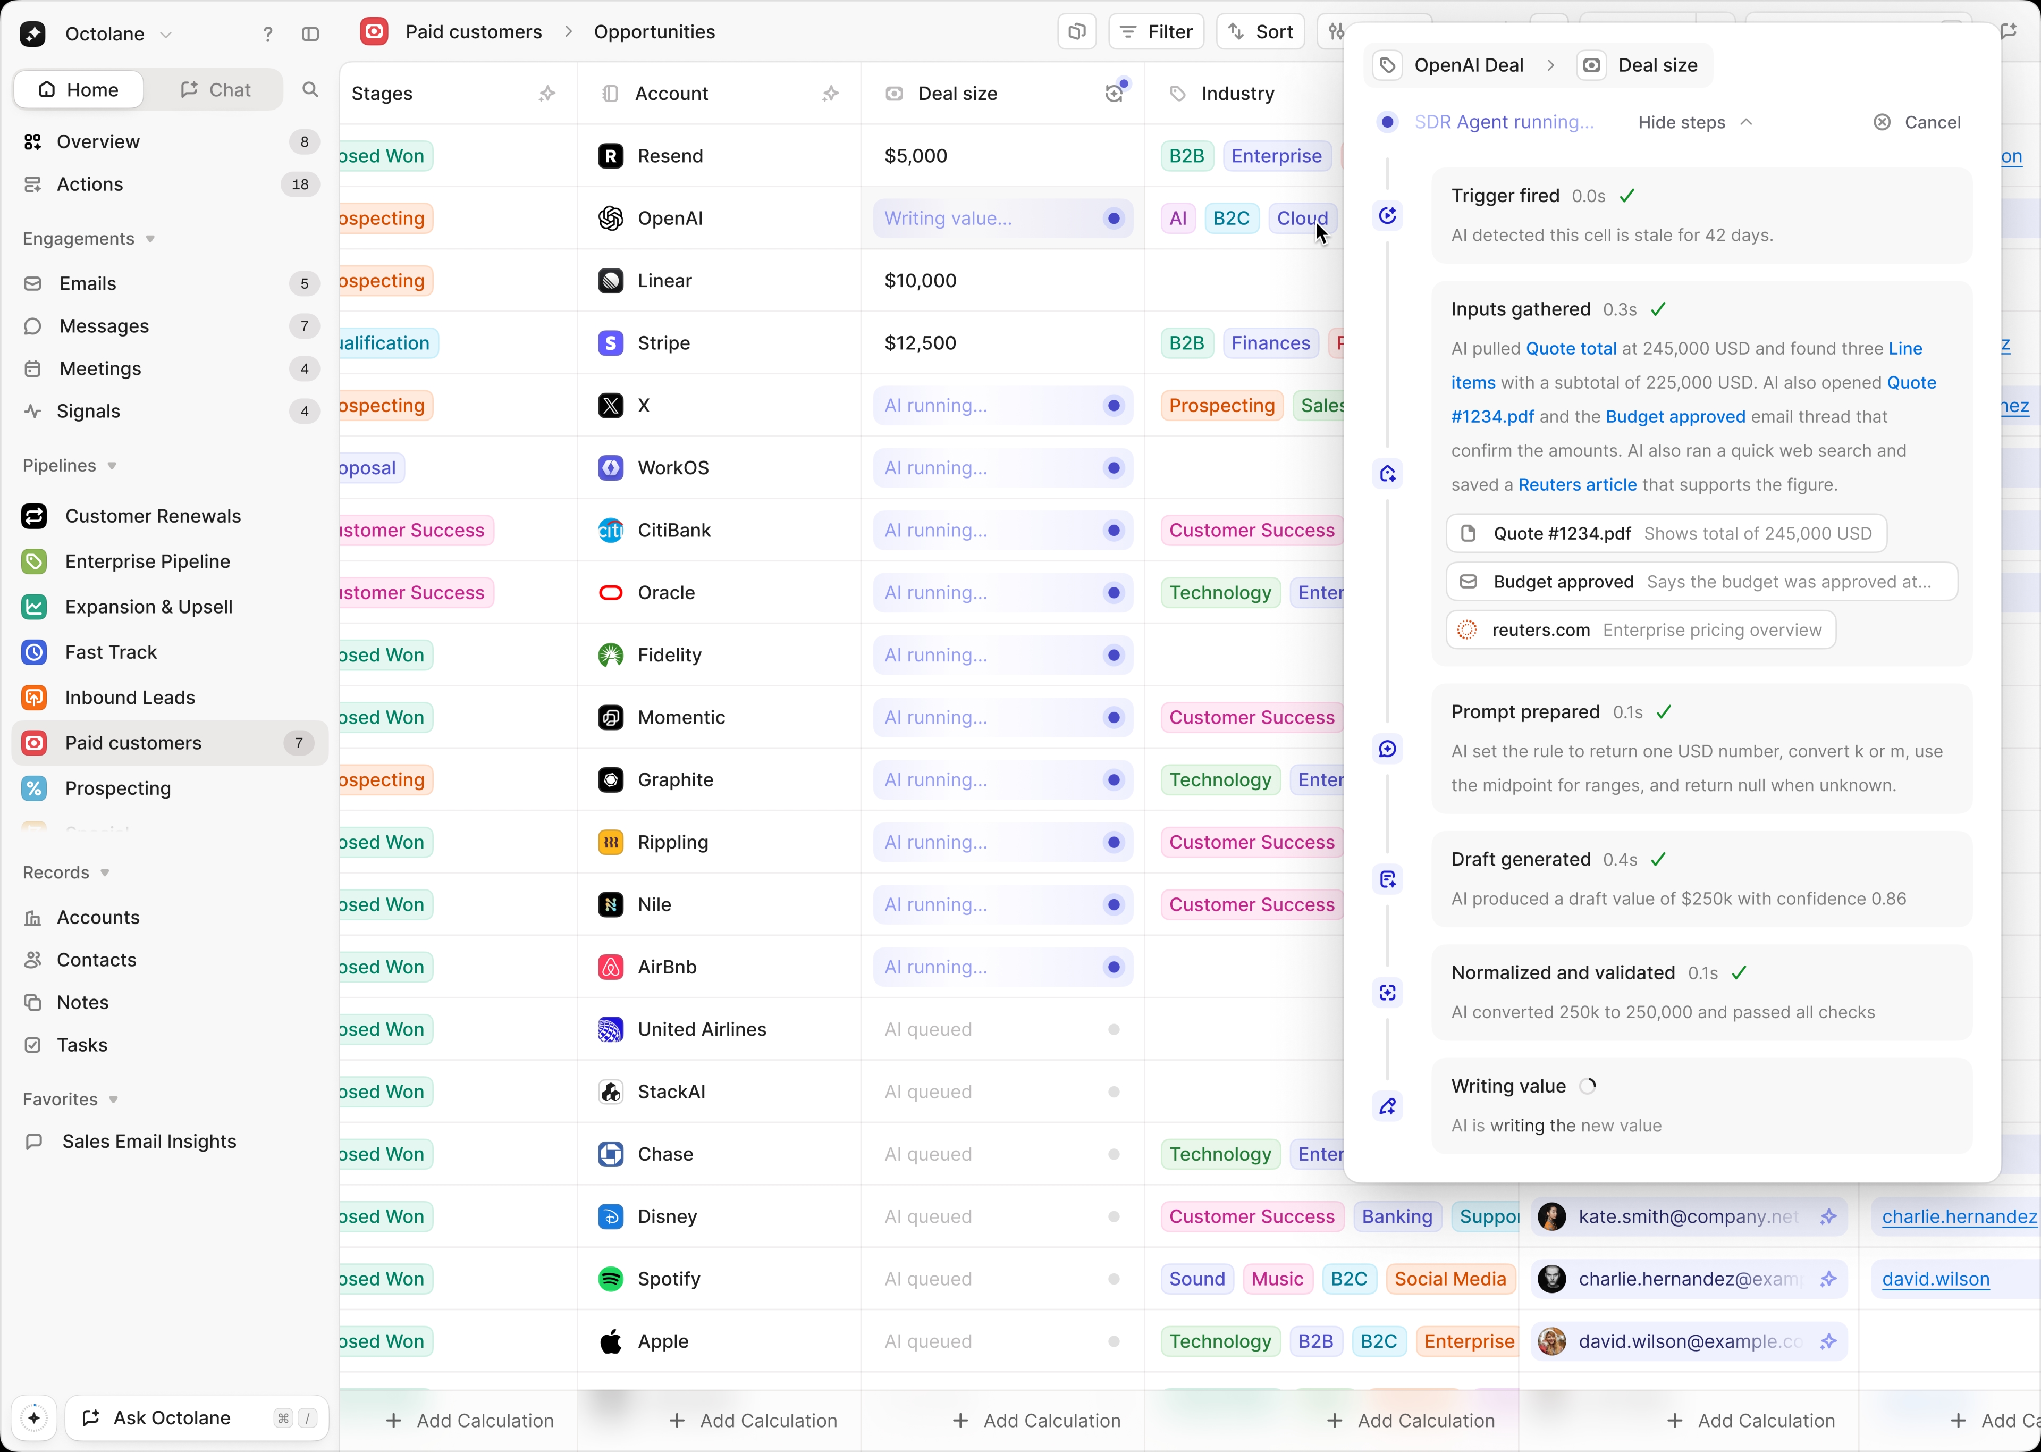Open Signals in the sidebar
Viewport: 2041px width, 1452px height.
tap(170, 412)
